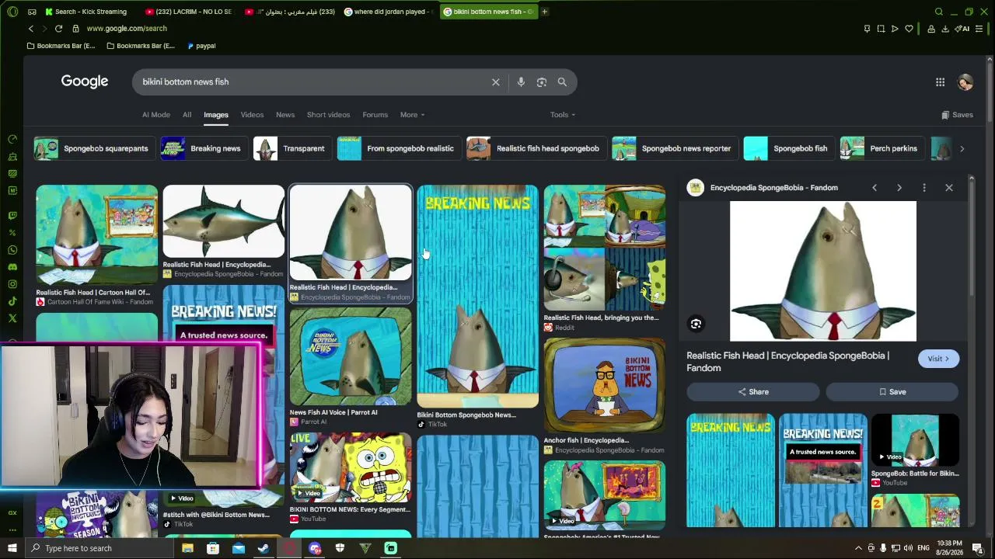This screenshot has height=559, width=995.
Task: Switch to the News tab
Action: 285,115
